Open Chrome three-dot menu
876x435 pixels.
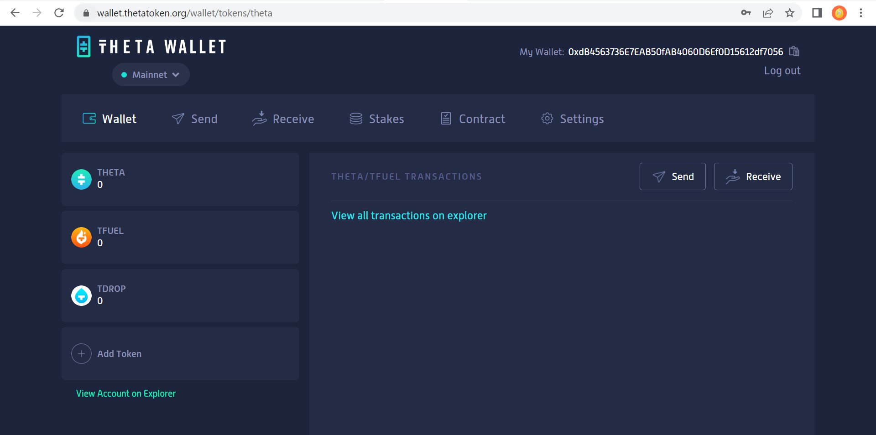coord(861,13)
